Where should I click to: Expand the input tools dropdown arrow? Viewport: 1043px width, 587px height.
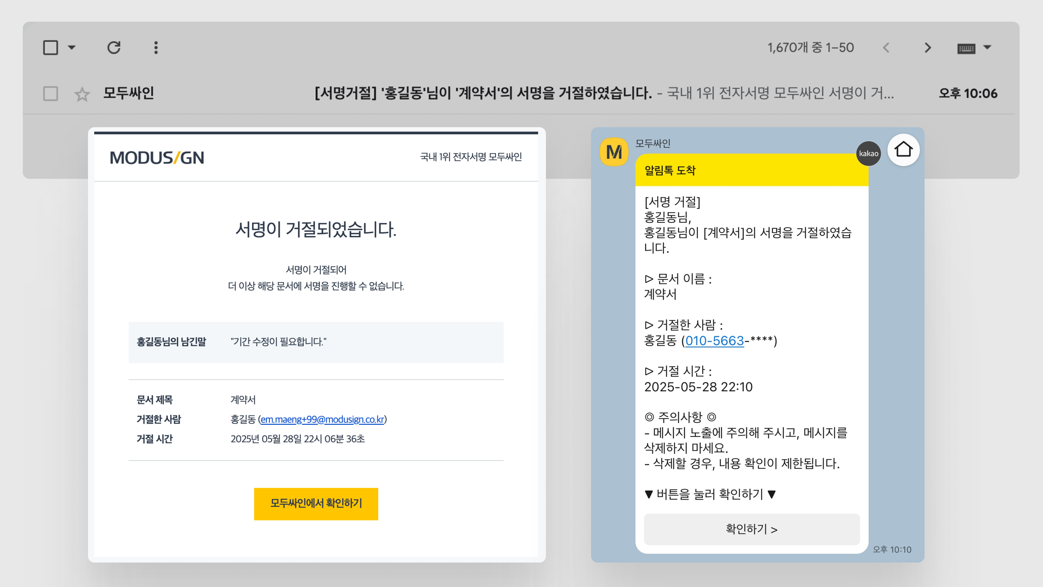click(988, 47)
